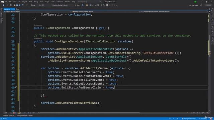
Task: Click the PREVIEW badge button
Action: pos(208,5)
